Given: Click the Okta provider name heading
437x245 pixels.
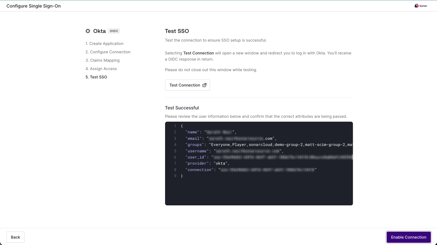Looking at the screenshot, I should [100, 31].
